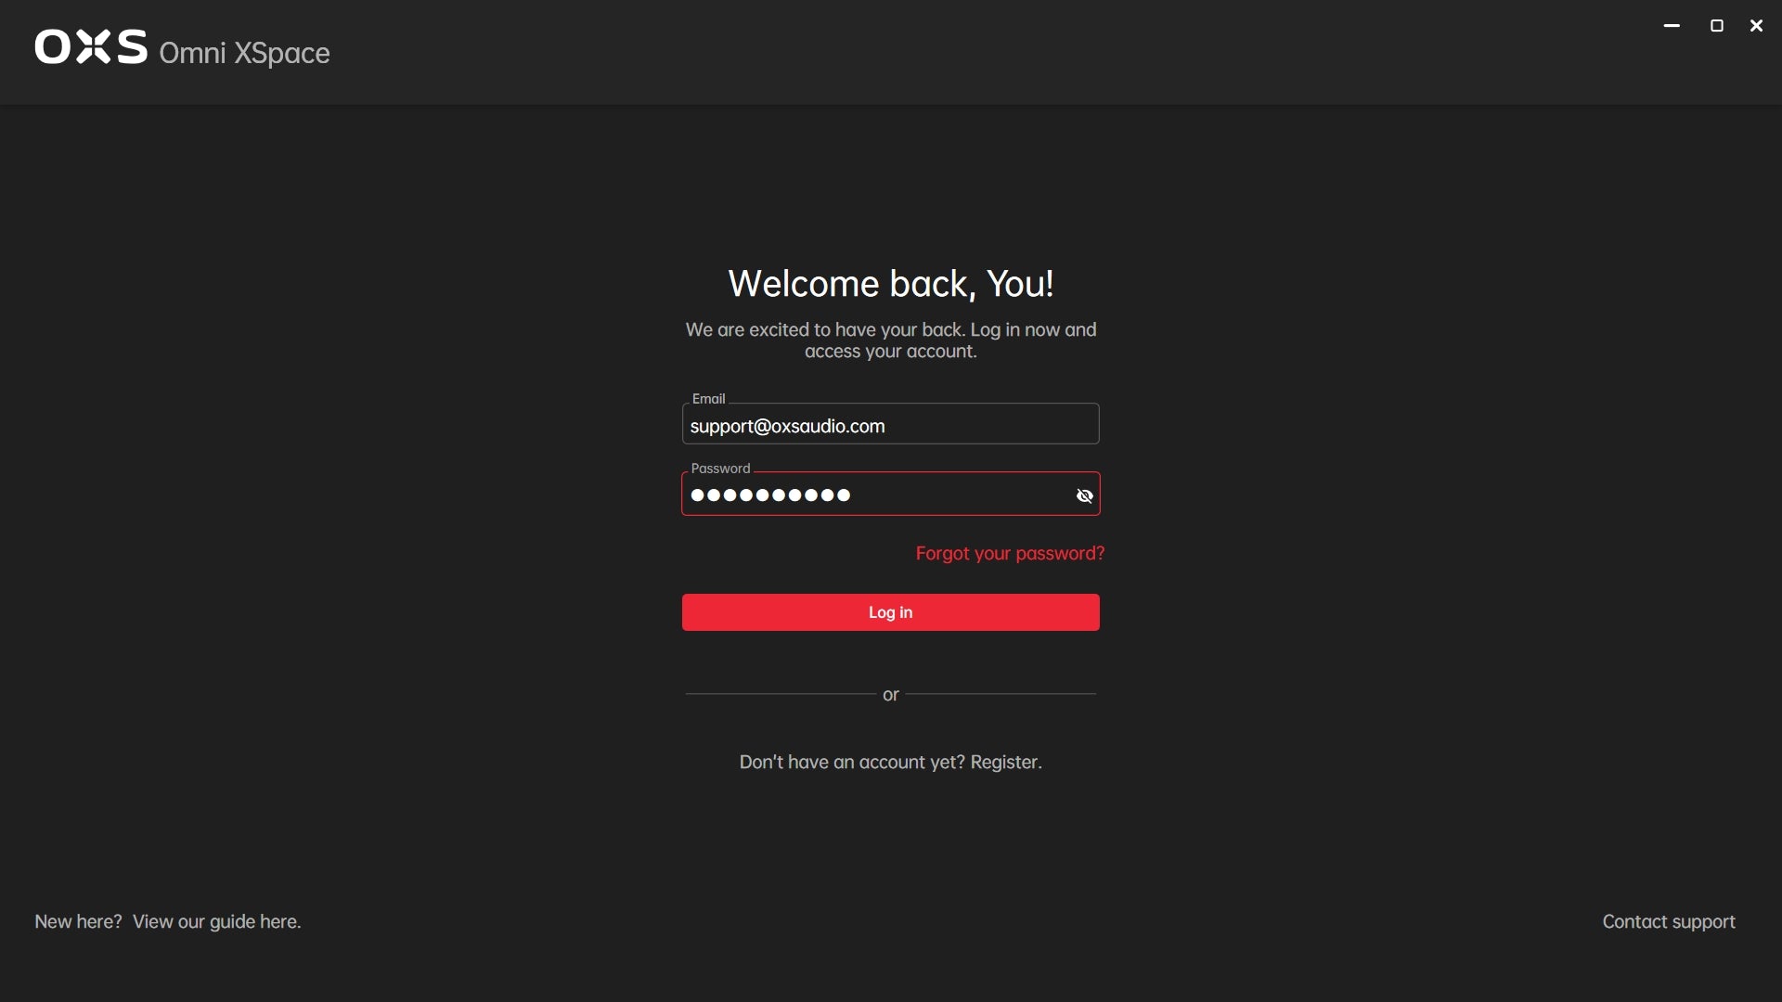Click the Omni XSpace title text
The image size is (1782, 1002).
[x=244, y=53]
